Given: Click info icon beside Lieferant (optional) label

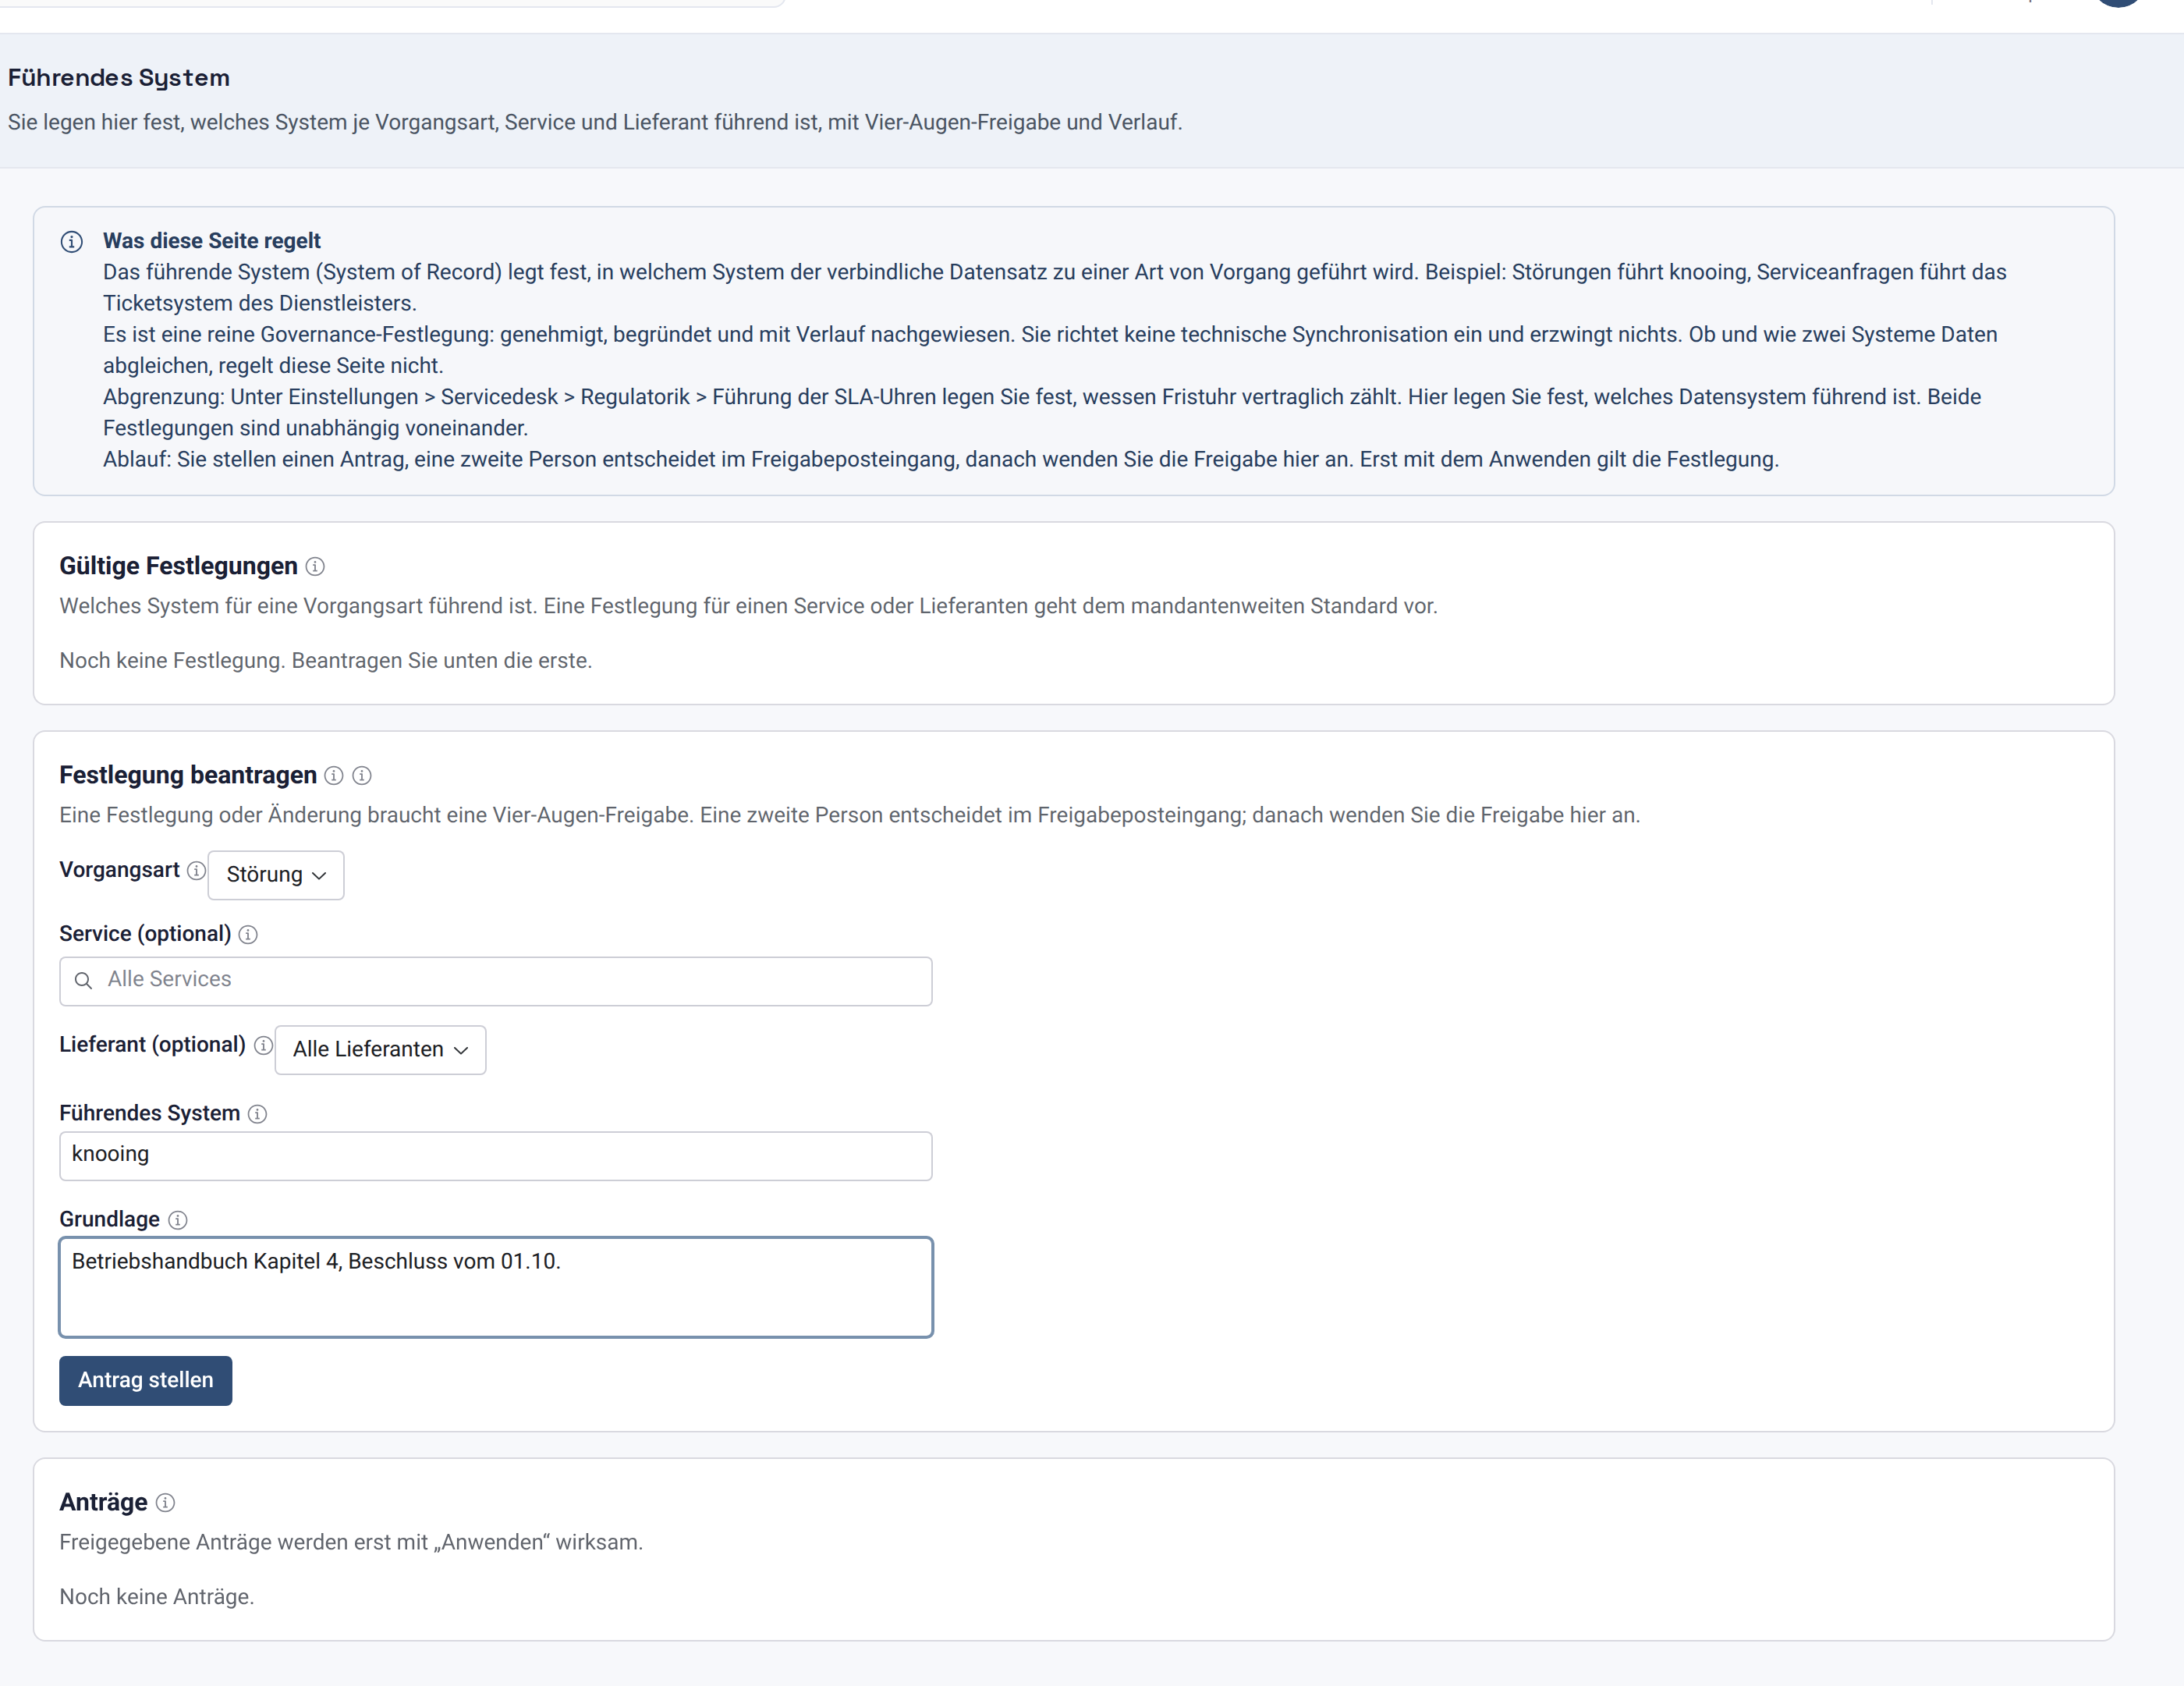Looking at the screenshot, I should [x=263, y=1046].
